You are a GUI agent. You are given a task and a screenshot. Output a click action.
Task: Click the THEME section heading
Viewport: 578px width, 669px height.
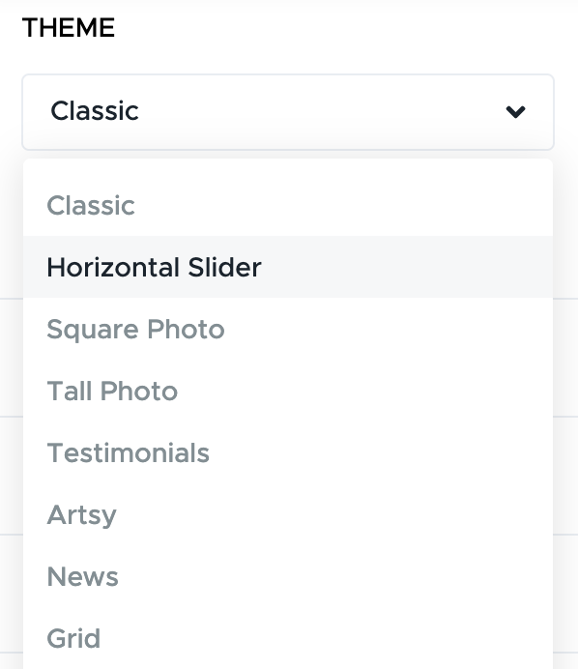pyautogui.click(x=69, y=28)
